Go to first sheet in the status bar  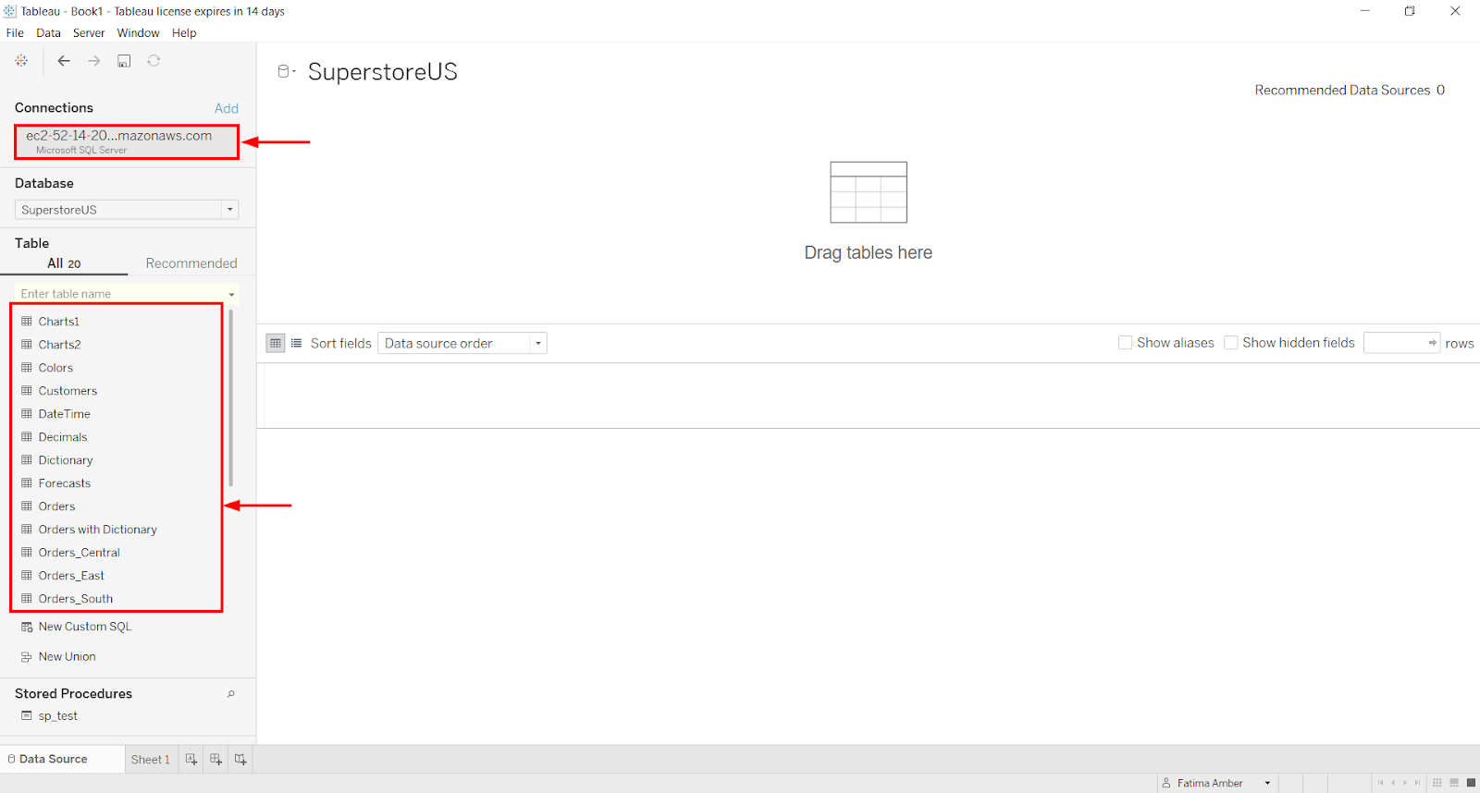tap(1381, 783)
